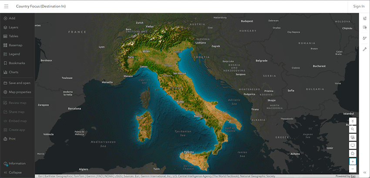Click the Tables grid icon
This screenshot has width=370, height=178.
click(5, 36)
